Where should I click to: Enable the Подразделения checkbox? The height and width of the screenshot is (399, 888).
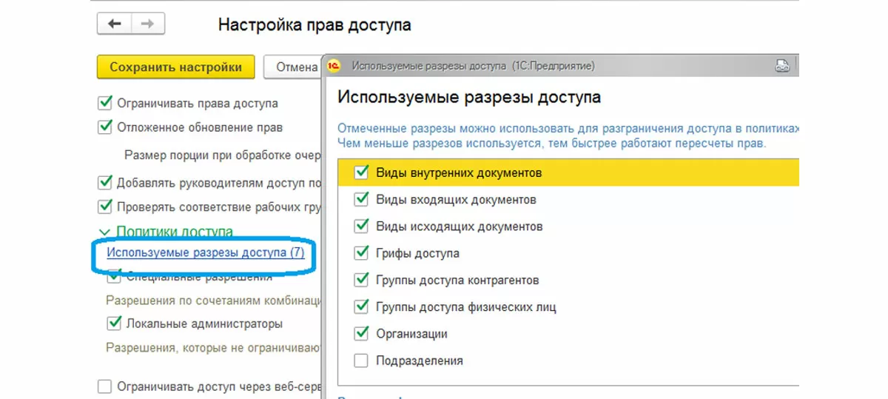[x=361, y=361]
